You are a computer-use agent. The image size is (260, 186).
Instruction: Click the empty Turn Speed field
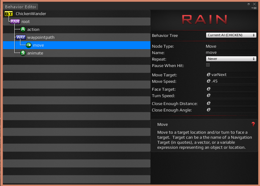234,95
